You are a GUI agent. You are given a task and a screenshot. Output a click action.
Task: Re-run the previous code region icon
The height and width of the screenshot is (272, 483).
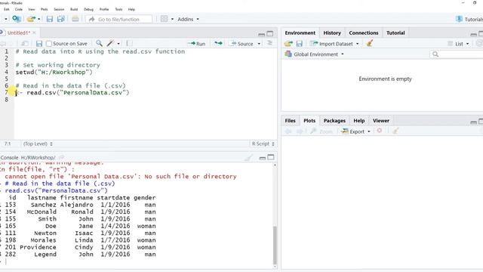tap(218, 44)
